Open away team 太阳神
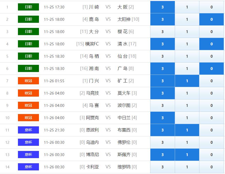The image size is (225, 174). click(x=124, y=19)
